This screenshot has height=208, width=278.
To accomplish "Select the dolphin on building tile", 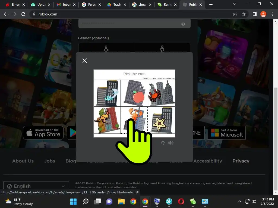I will (107, 93).
